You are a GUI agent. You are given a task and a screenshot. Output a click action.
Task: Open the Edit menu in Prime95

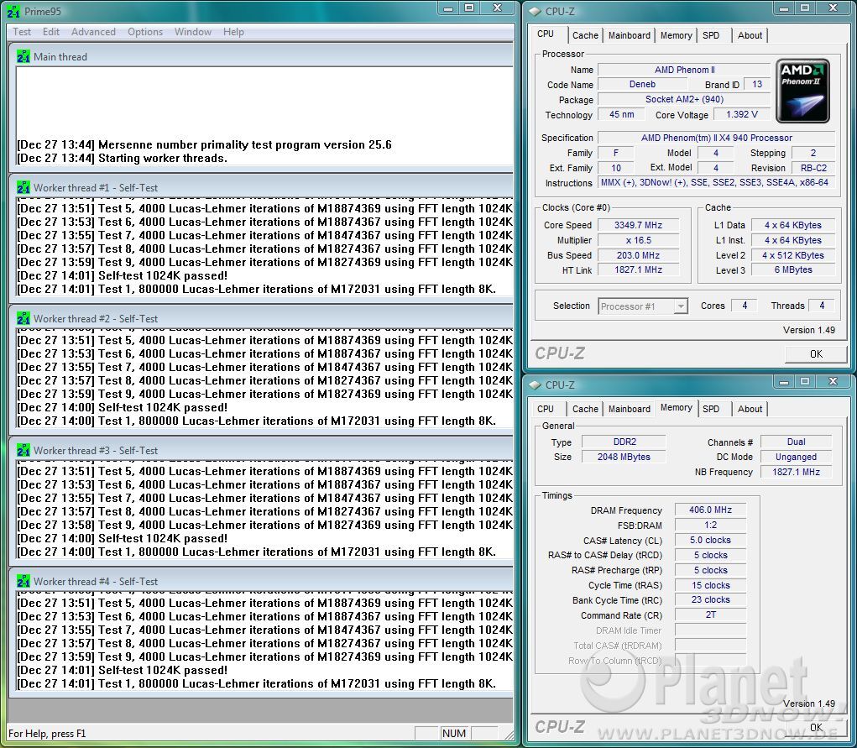51,32
